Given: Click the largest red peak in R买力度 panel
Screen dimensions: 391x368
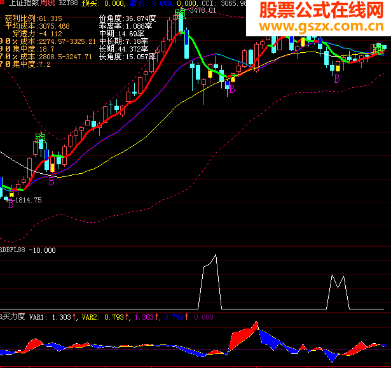Looking at the screenshot, I should [x=243, y=336].
